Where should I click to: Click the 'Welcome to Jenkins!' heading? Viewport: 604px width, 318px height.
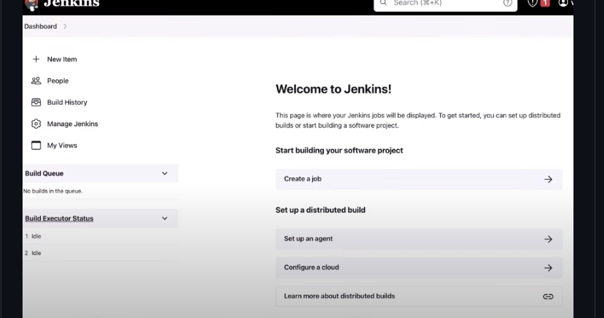point(333,89)
